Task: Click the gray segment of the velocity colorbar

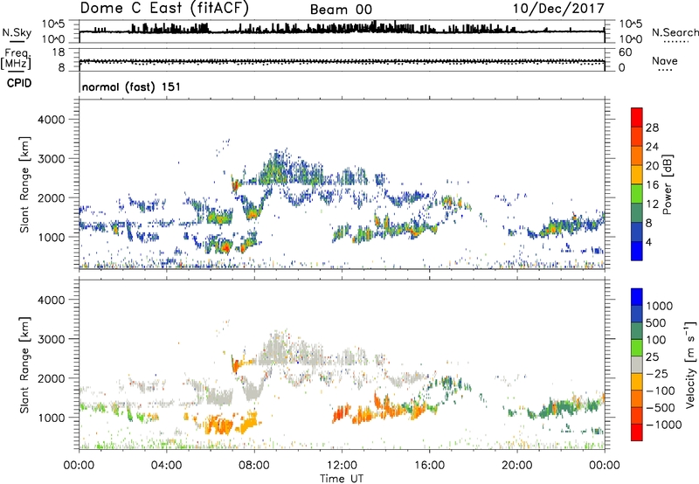Action: (x=637, y=365)
